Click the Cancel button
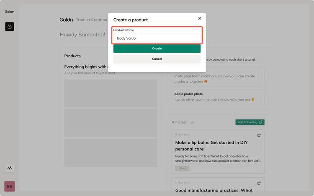Screen dimensions: 314x196 [x=157, y=59]
